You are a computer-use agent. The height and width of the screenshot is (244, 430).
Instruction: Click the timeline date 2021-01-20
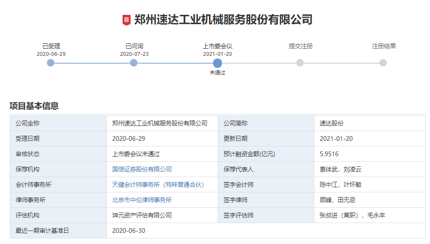coord(217,54)
